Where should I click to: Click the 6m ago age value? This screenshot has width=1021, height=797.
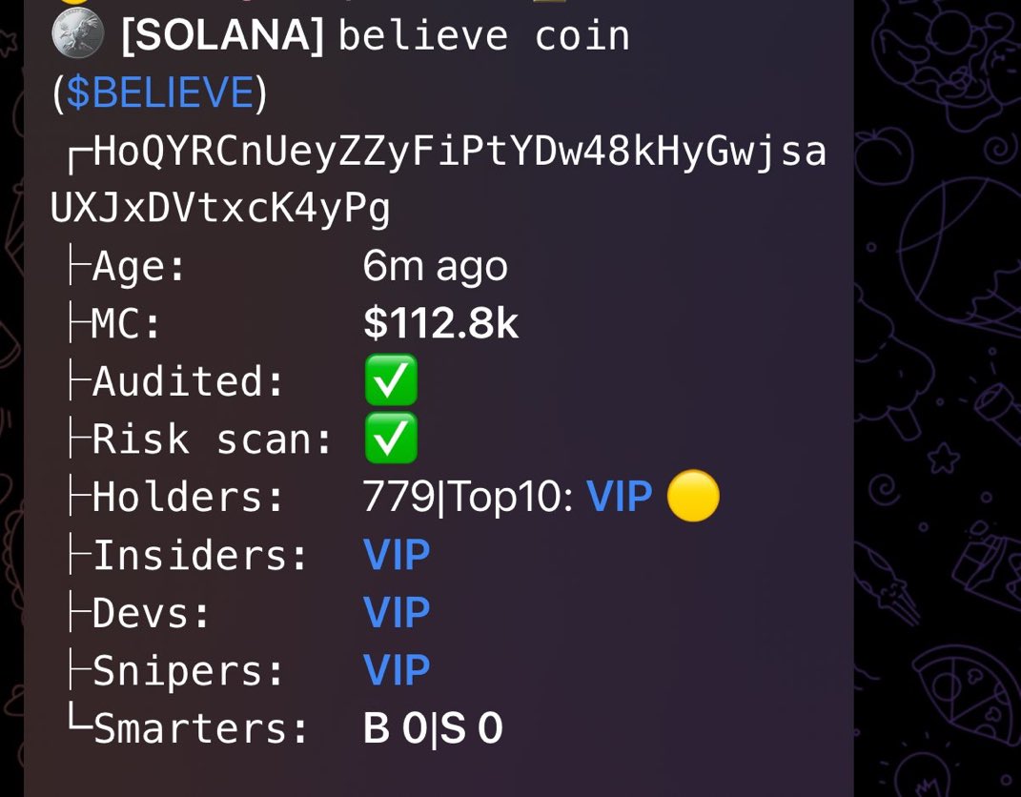[x=435, y=266]
